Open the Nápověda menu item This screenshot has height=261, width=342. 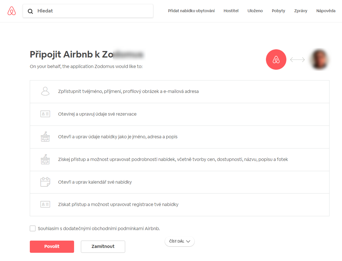click(x=326, y=11)
